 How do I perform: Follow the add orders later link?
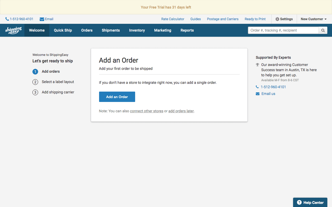(x=181, y=111)
